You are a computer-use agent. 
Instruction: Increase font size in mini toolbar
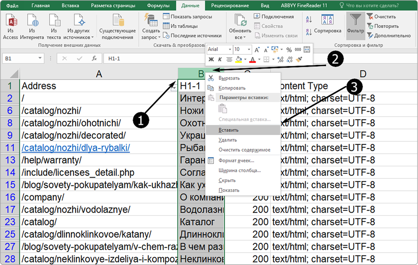tap(257, 50)
